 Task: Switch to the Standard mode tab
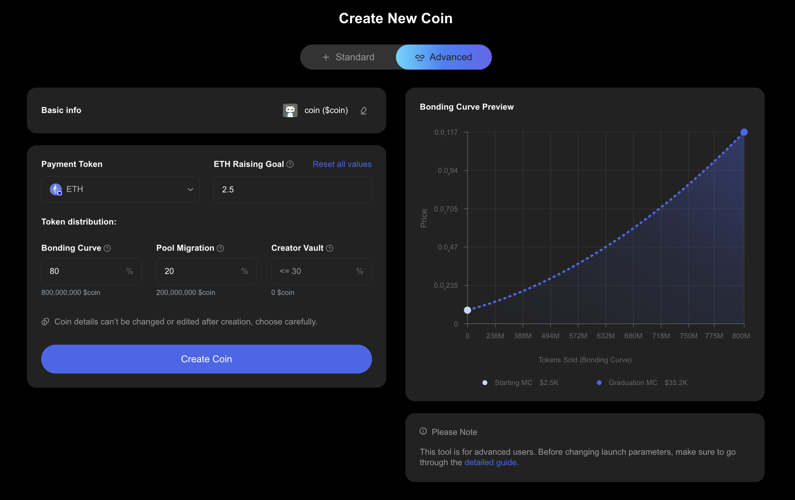(x=348, y=57)
